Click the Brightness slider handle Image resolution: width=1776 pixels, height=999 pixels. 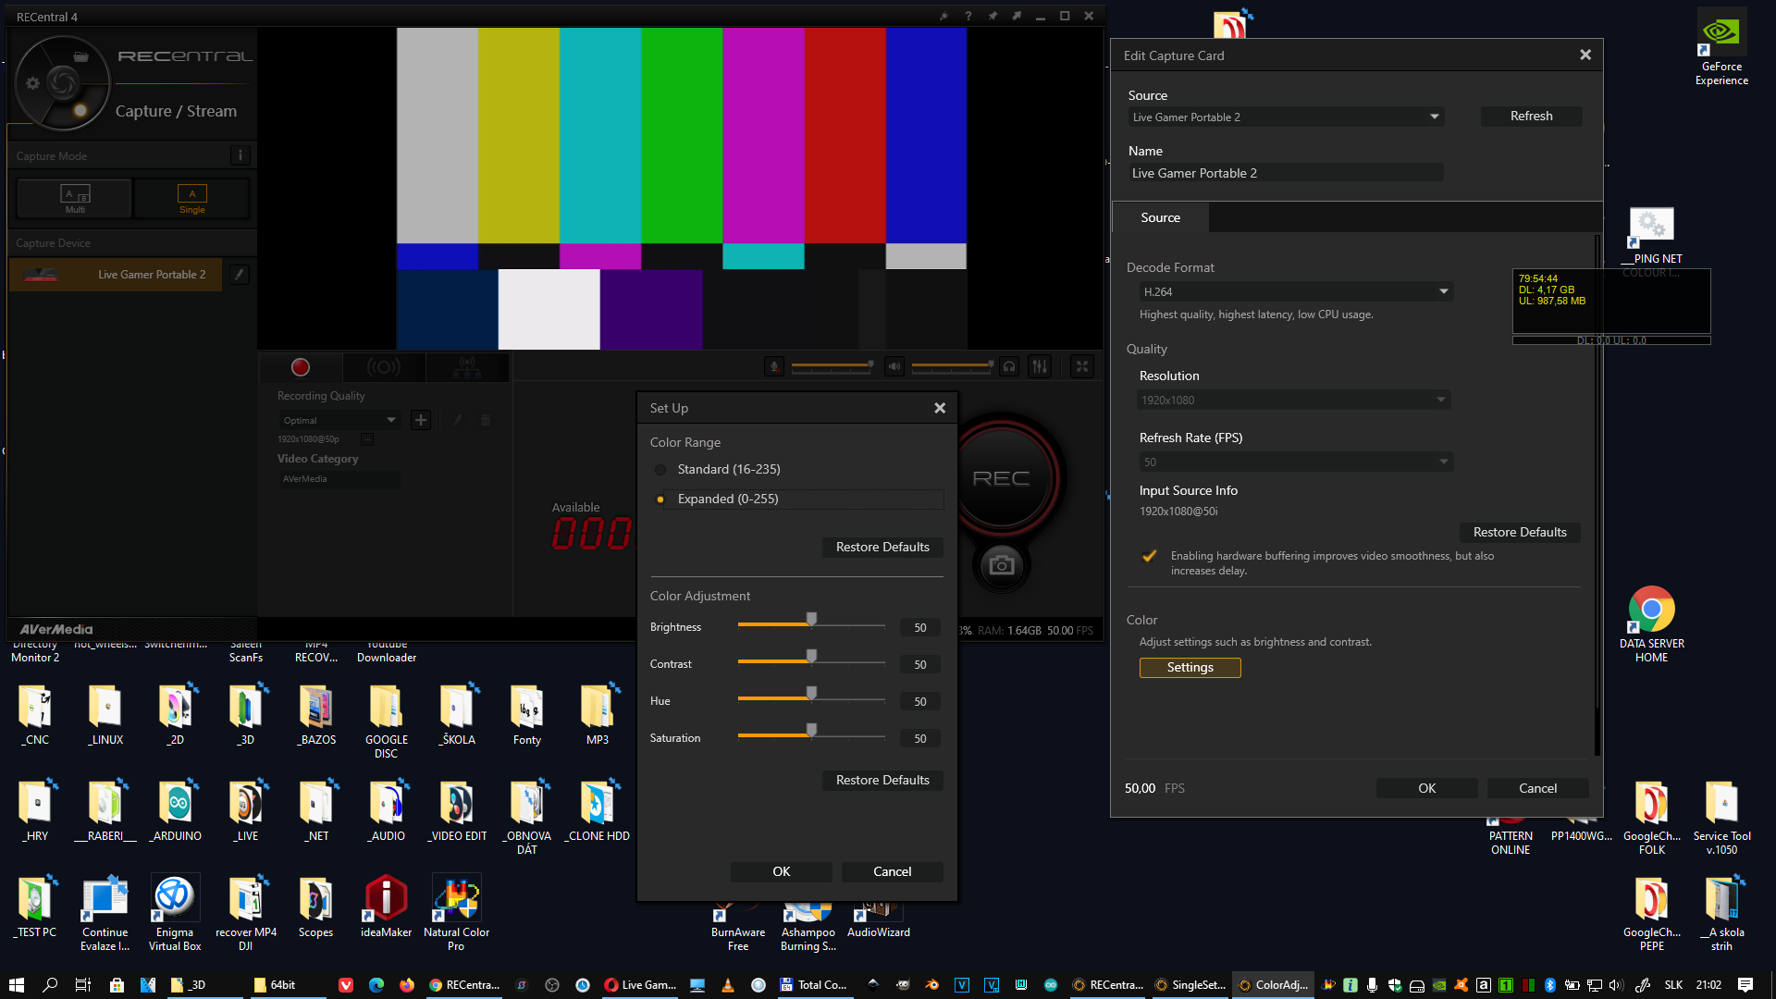811,620
